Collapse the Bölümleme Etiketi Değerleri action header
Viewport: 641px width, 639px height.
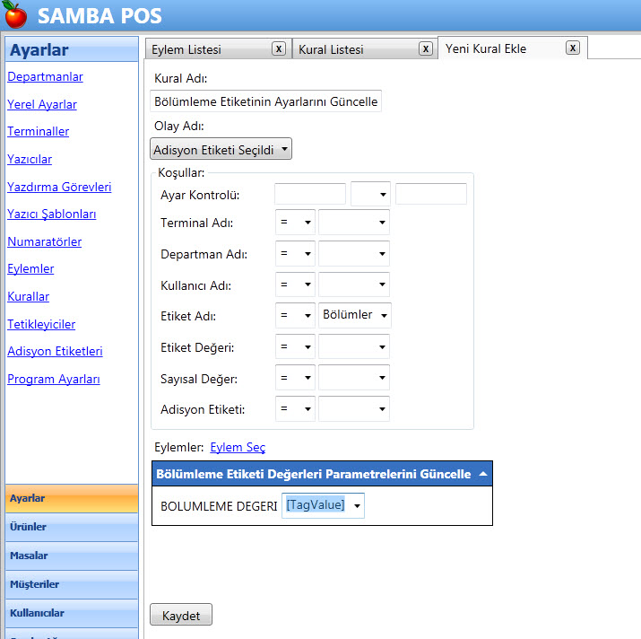click(x=483, y=474)
